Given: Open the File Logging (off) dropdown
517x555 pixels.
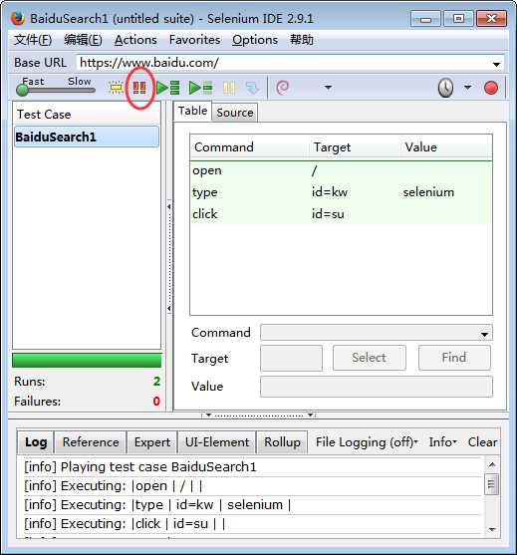Looking at the screenshot, I should click(367, 442).
